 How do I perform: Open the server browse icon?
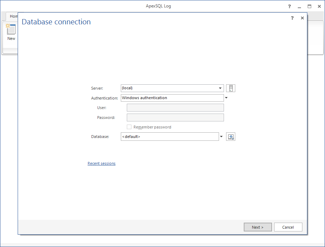pos(231,88)
